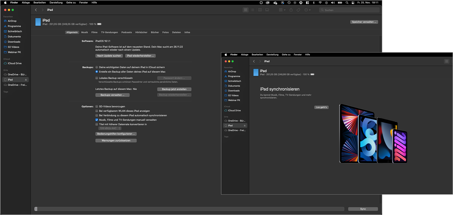Go forward in the main Finder window
The height and width of the screenshot is (215, 453).
[x=42, y=10]
